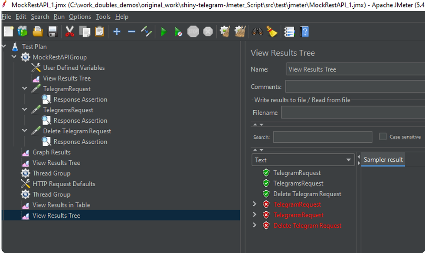Save the test plan with the disk icon
The height and width of the screenshot is (253, 425).
click(x=52, y=32)
